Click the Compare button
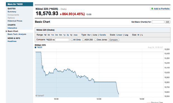Screen dimensions: 173x103 (114, 40)
